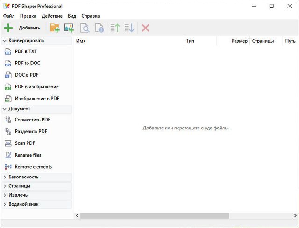Image resolution: width=299 pixels, height=228 pixels.
Task: Click the move up arrow icon
Action: tap(115, 28)
